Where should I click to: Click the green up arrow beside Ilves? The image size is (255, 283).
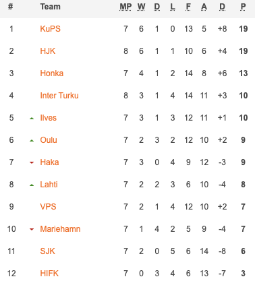click(32, 118)
